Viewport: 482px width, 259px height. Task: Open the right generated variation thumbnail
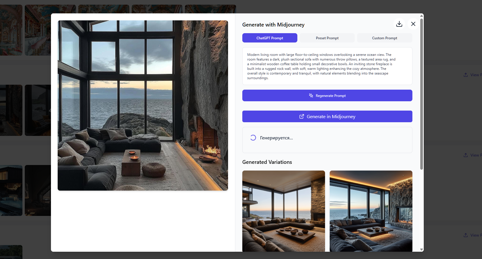tap(371, 211)
